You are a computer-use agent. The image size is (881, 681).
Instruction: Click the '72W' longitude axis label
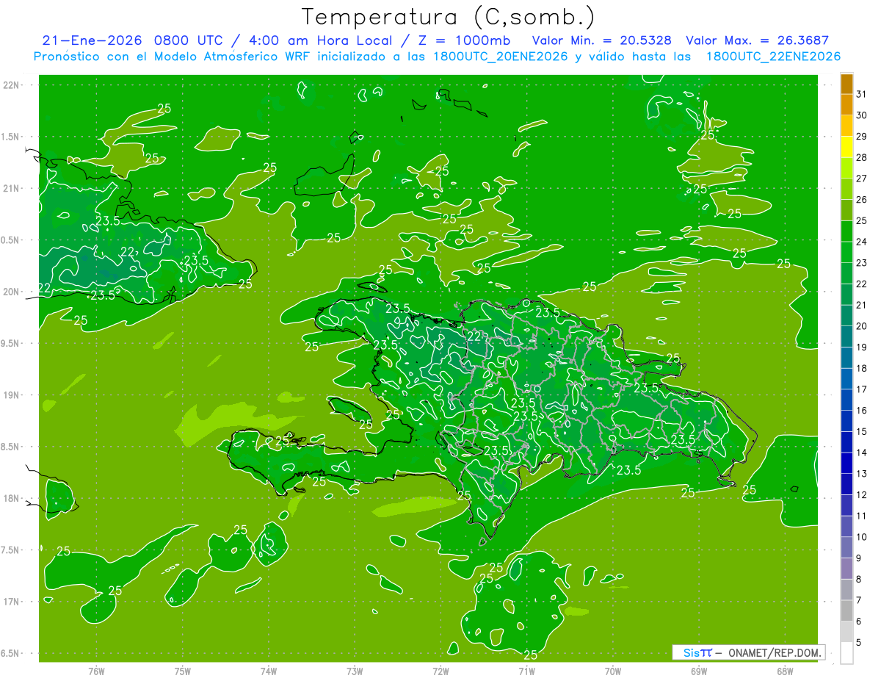click(x=440, y=671)
